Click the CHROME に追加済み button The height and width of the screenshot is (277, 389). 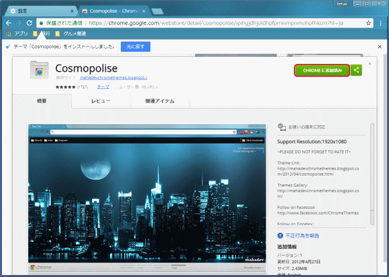pos(322,70)
